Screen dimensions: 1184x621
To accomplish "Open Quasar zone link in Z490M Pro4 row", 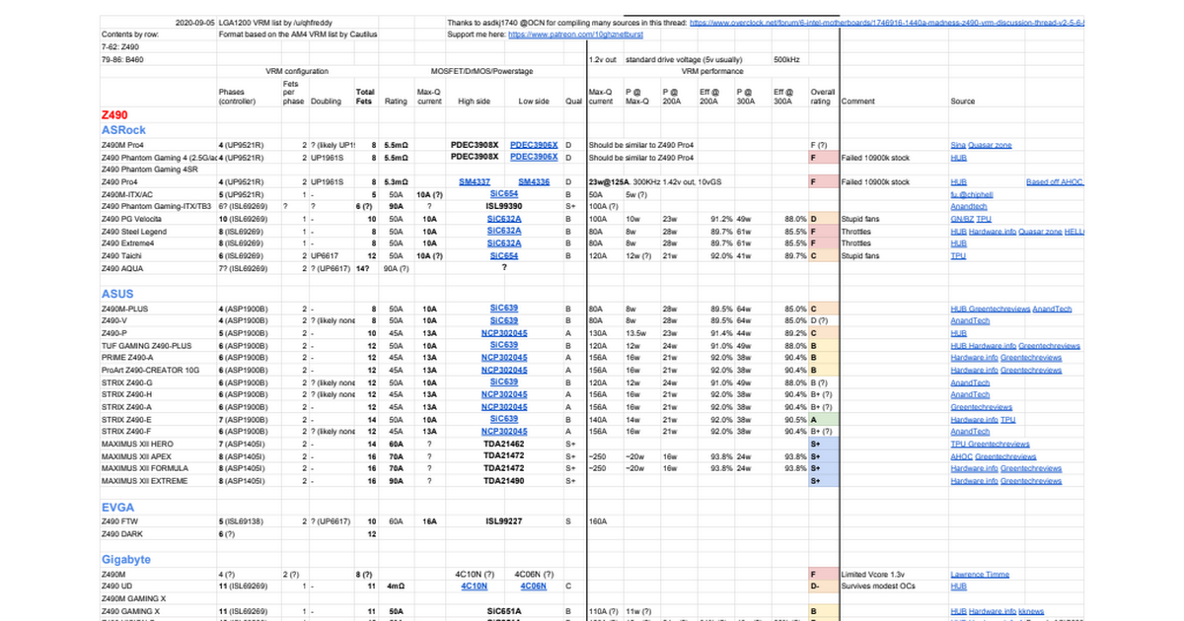I will [x=991, y=145].
